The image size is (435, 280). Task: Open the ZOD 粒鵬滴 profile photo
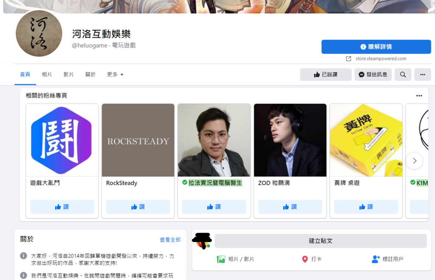(290, 140)
